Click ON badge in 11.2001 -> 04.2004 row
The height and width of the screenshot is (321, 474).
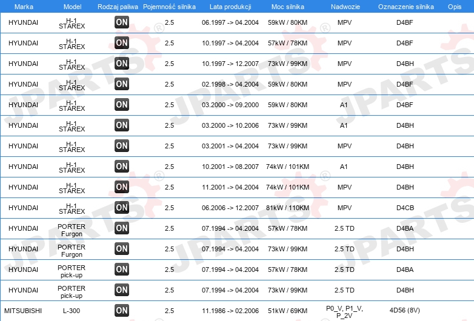(x=122, y=187)
